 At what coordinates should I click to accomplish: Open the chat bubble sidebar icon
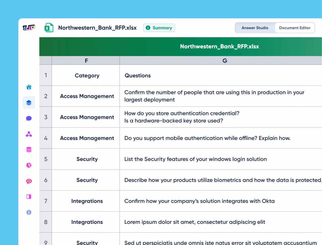pyautogui.click(x=29, y=118)
